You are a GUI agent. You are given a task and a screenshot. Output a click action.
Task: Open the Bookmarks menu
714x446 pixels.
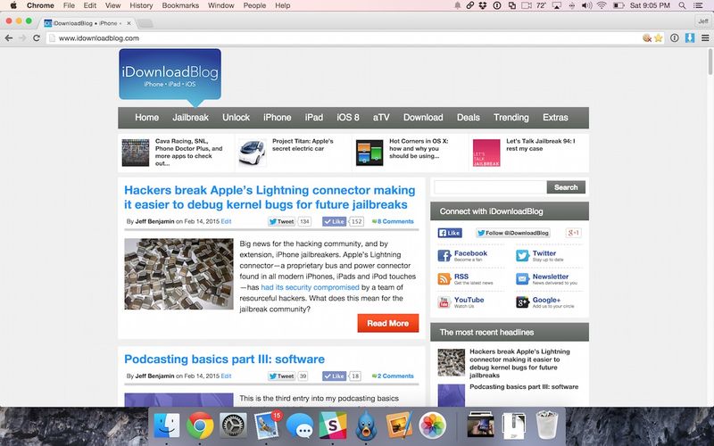click(180, 5)
